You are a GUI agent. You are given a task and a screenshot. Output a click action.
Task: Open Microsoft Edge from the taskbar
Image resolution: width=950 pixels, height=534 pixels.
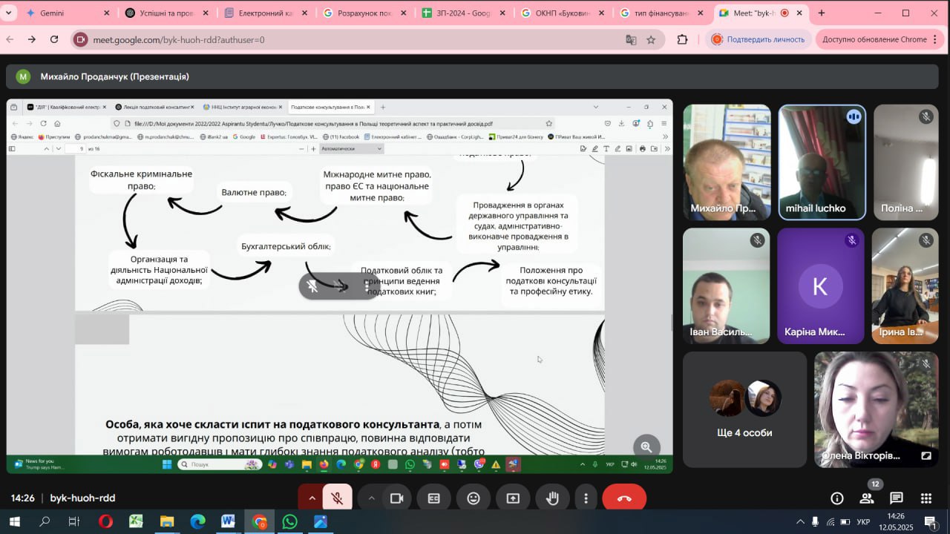(x=197, y=521)
